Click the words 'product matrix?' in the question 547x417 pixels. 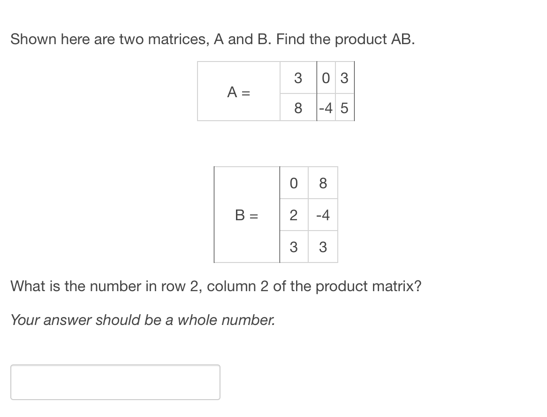(x=368, y=286)
